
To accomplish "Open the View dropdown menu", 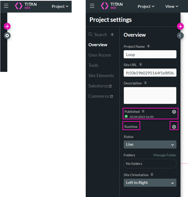I will click(x=172, y=7).
